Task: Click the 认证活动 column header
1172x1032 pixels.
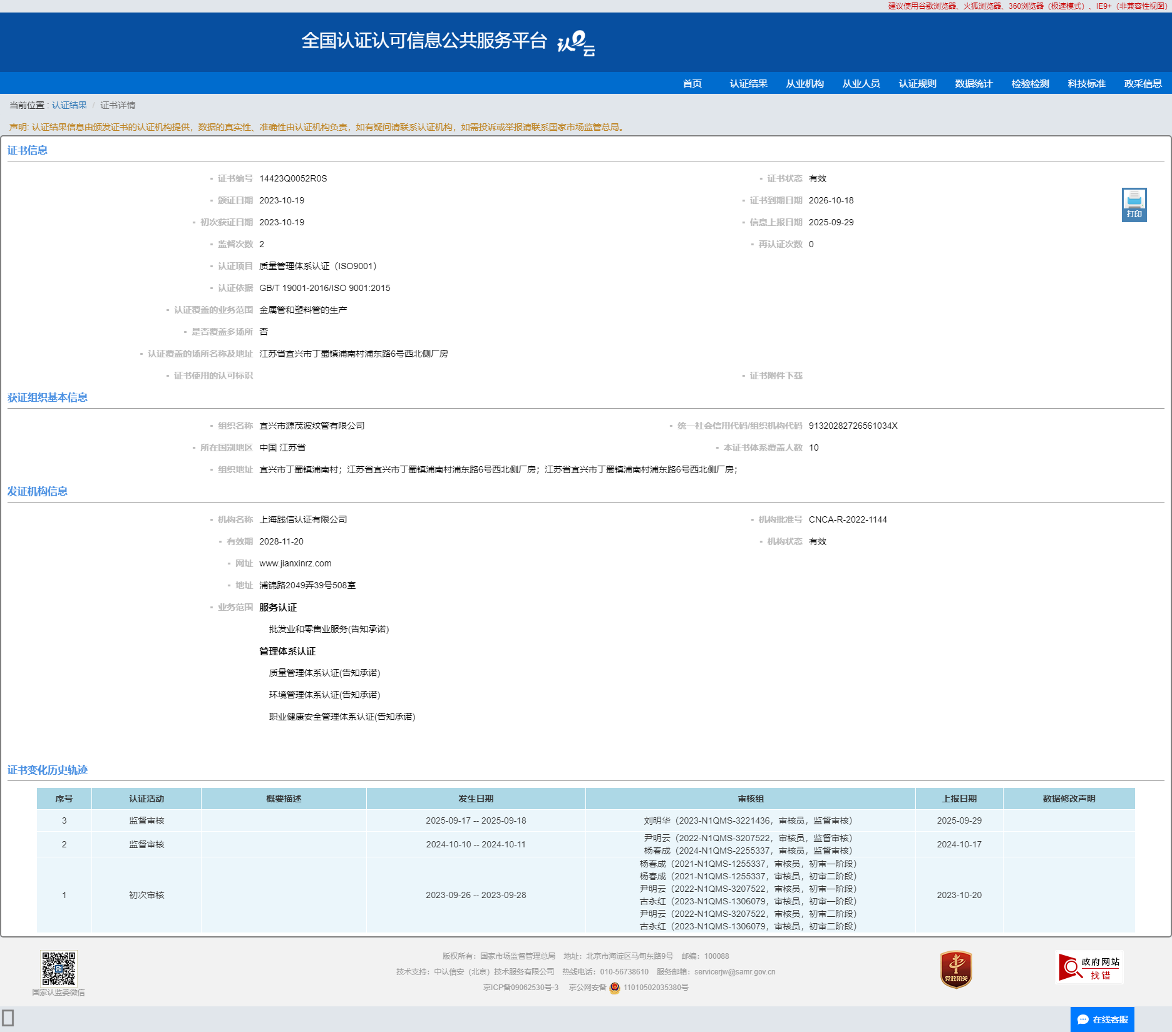Action: 146,799
